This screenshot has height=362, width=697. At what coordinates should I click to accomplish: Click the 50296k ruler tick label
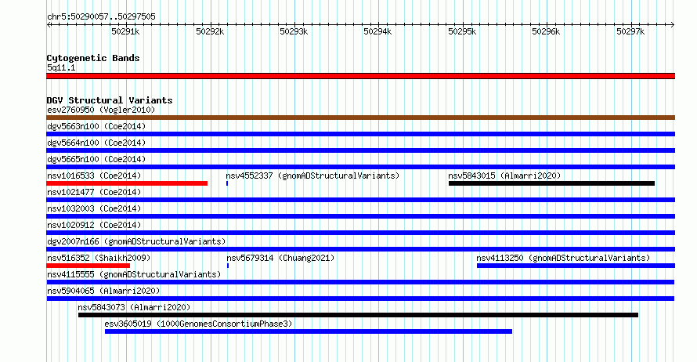[547, 31]
